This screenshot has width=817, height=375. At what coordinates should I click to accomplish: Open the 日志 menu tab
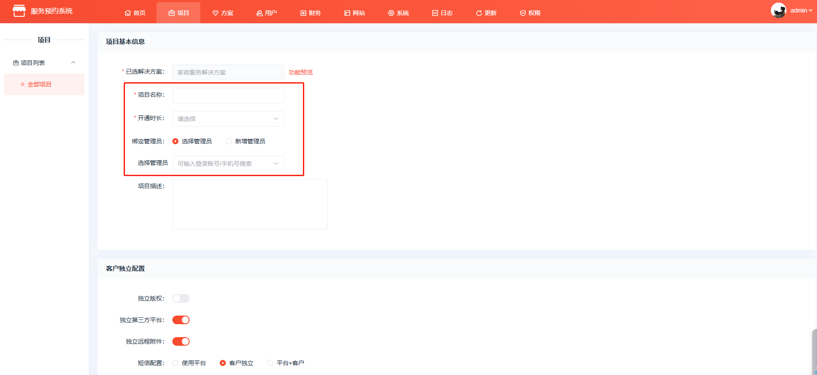tap(442, 13)
